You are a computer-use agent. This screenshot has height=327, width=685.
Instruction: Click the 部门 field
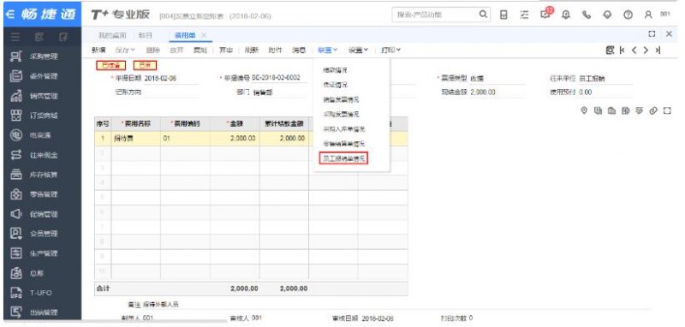(x=280, y=92)
